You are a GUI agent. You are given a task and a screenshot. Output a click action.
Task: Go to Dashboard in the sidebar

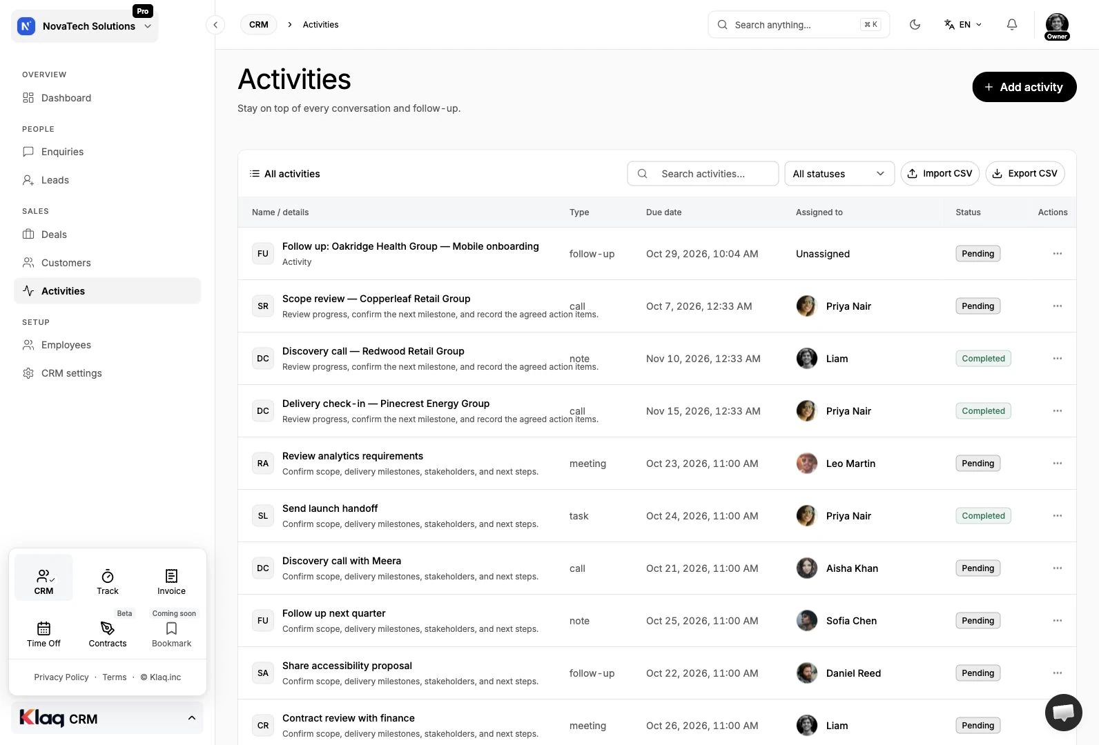(107, 98)
